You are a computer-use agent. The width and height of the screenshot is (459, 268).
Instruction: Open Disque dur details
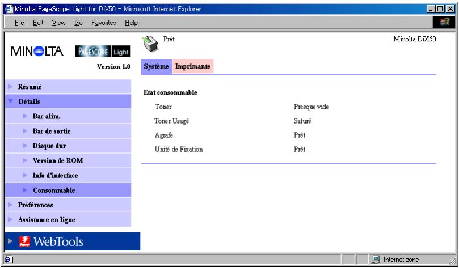tap(68, 146)
